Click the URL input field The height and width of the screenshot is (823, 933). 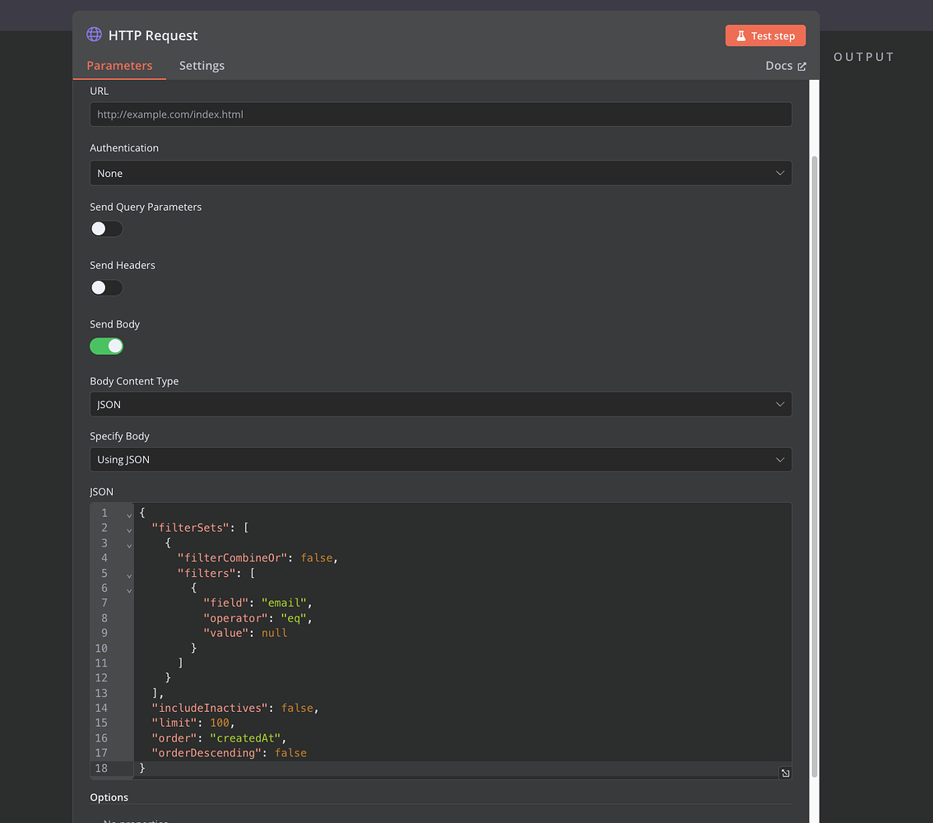click(440, 114)
